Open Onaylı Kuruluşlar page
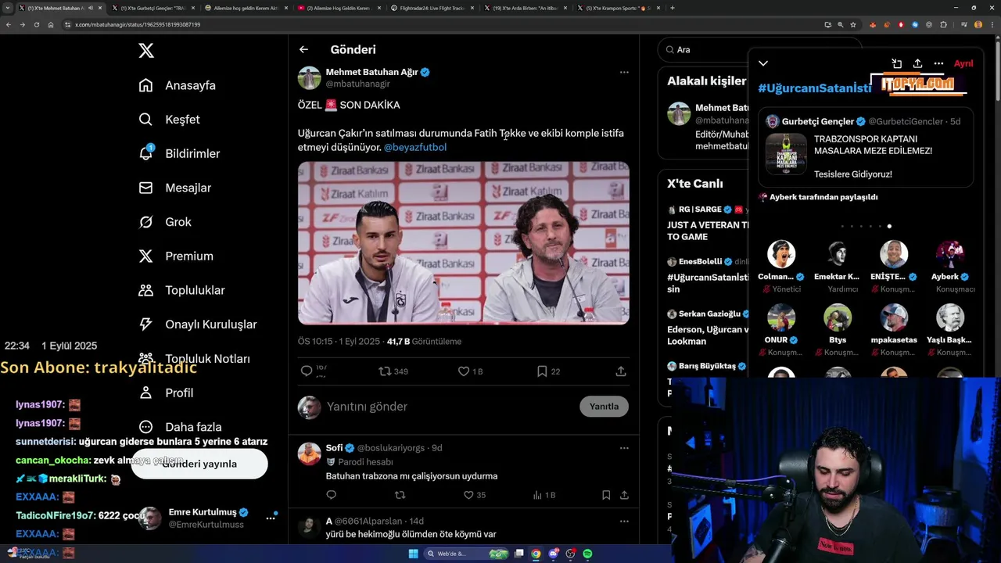The image size is (1001, 563). pos(197,325)
